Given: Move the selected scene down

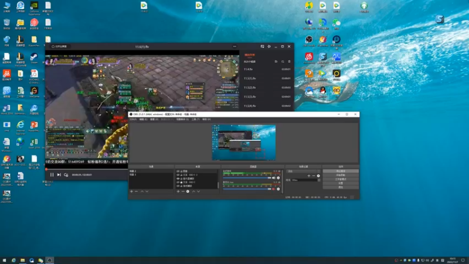Looking at the screenshot, I should tap(147, 192).
